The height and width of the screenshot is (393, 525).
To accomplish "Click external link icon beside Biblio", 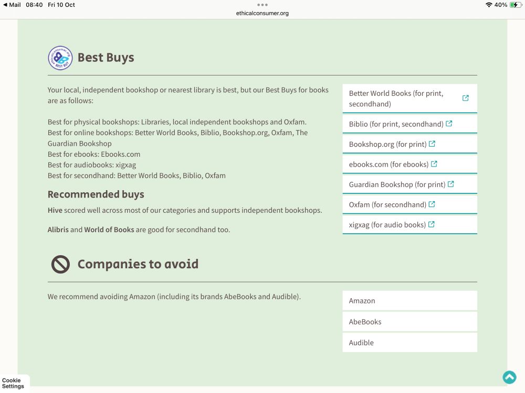I will [449, 124].
